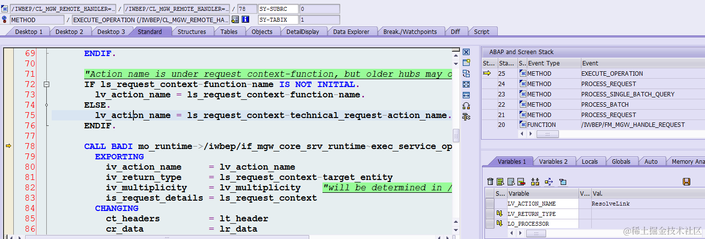The width and height of the screenshot is (705, 239).
Task: Click the breakpoint margin at line 78
Action: click(x=8, y=146)
